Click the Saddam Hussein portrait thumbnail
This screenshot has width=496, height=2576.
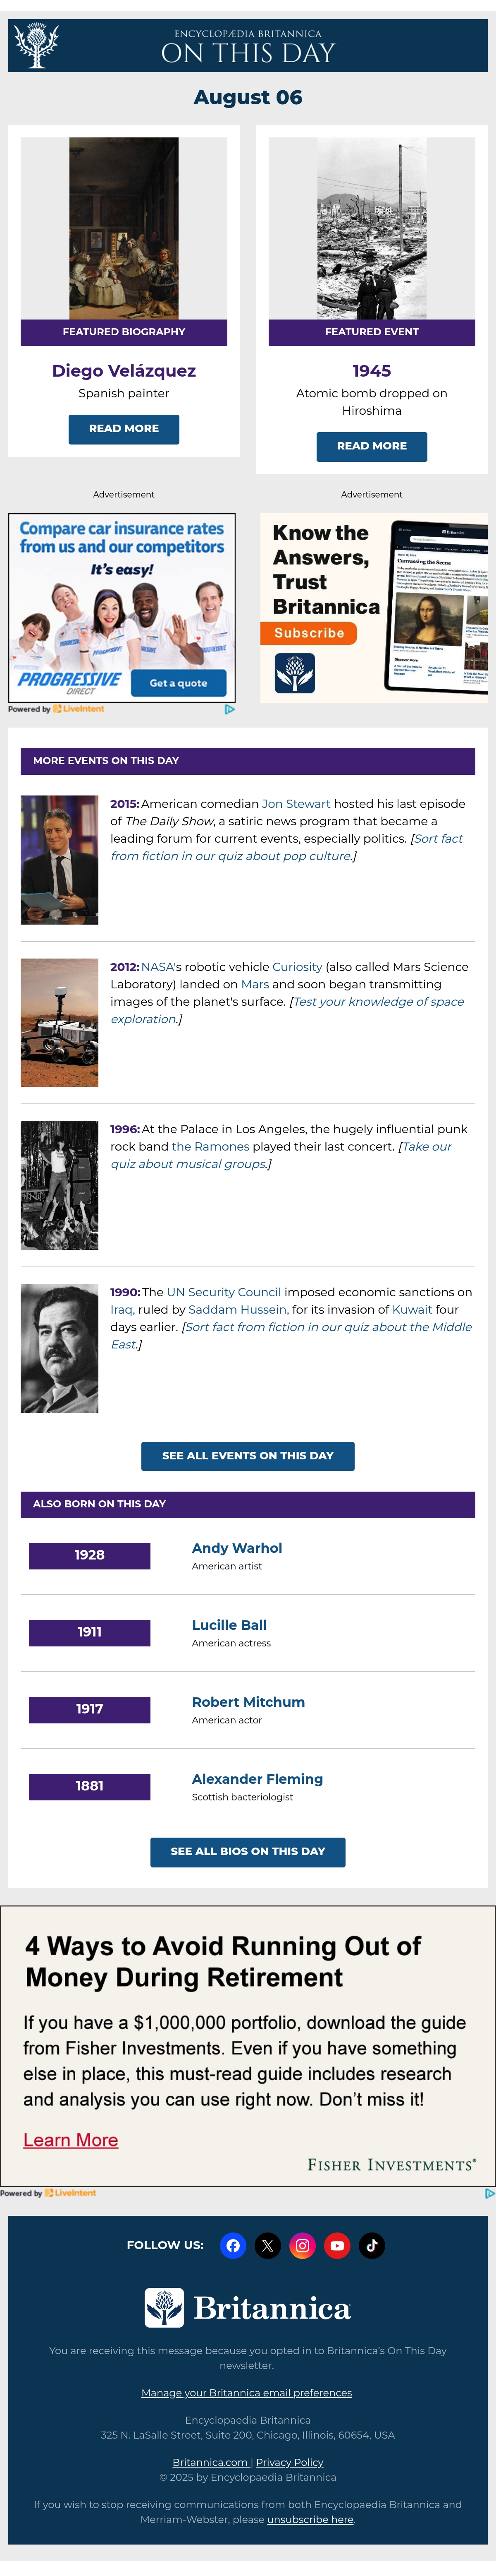coord(60,1347)
